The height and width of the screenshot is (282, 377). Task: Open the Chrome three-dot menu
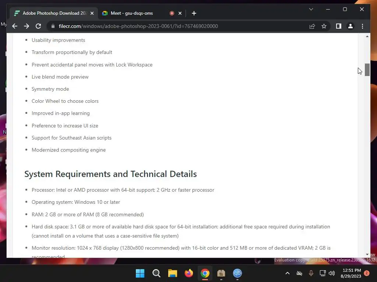point(362,26)
